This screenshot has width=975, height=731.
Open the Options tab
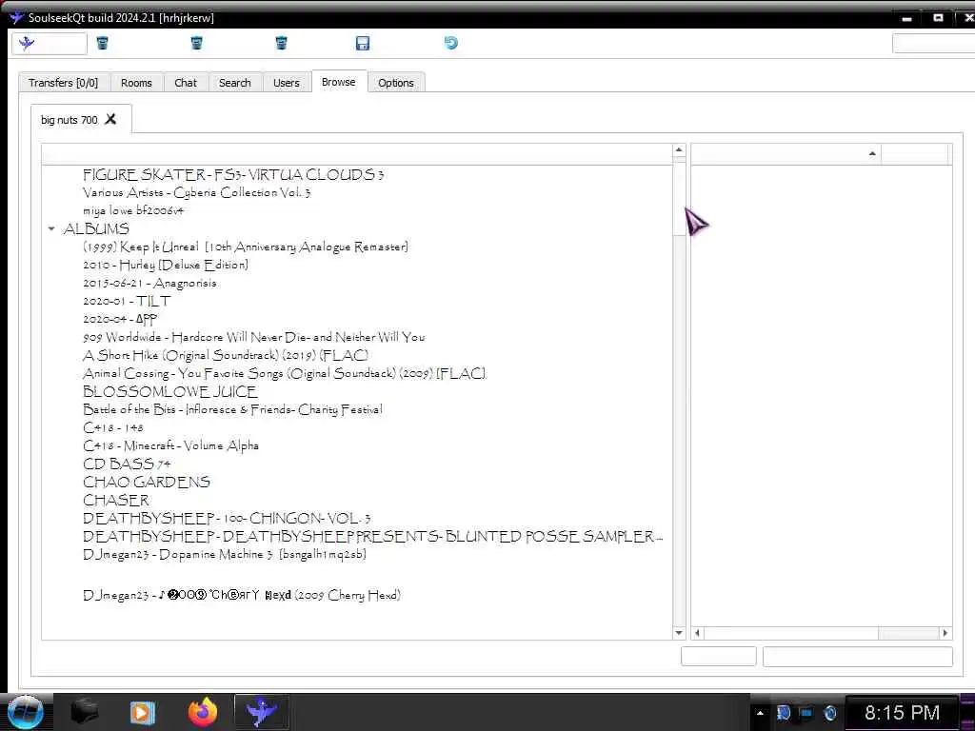click(396, 83)
